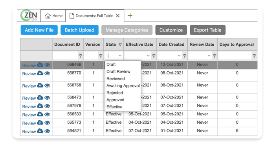Click the Export Table button
This screenshot has height=145, width=275.
[207, 30]
